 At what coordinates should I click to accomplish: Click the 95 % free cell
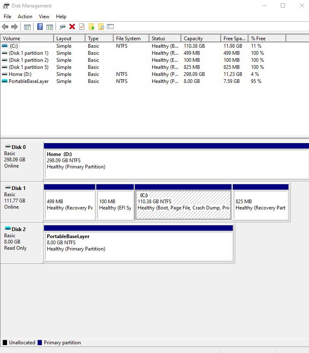(256, 81)
